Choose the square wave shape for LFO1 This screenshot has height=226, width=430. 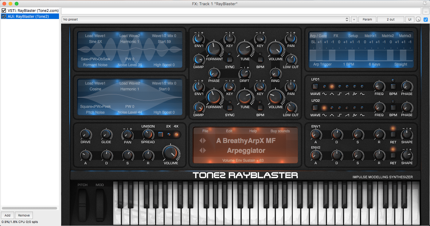[340, 87]
